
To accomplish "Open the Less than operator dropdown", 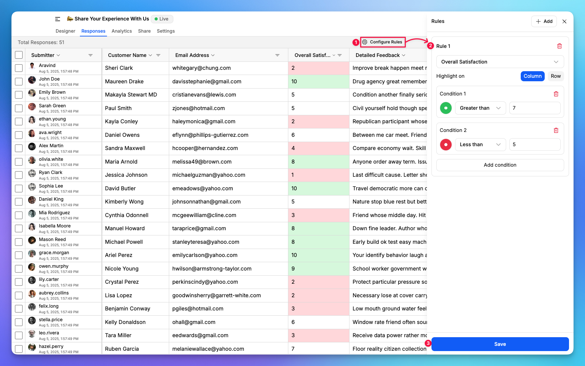I will 480,144.
